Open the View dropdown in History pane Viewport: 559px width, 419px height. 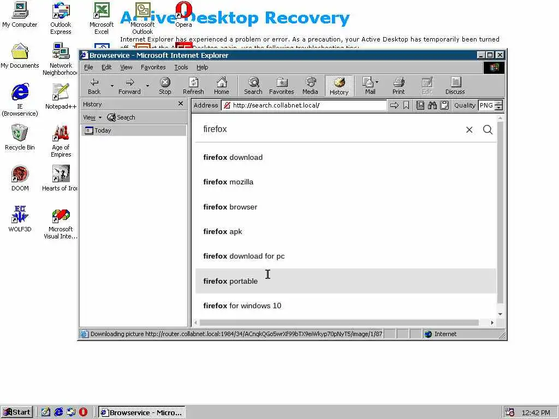point(92,117)
